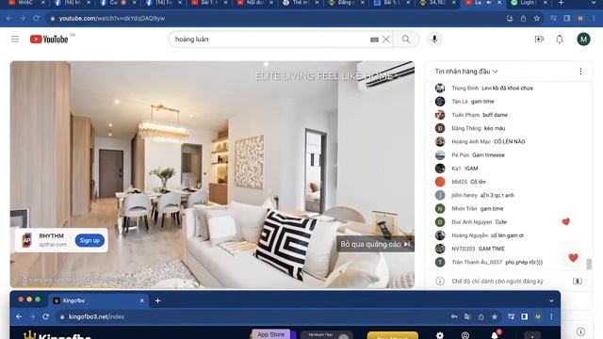603x339 pixels.
Task: Click chat message from Trung Đinh
Action: (x=507, y=88)
